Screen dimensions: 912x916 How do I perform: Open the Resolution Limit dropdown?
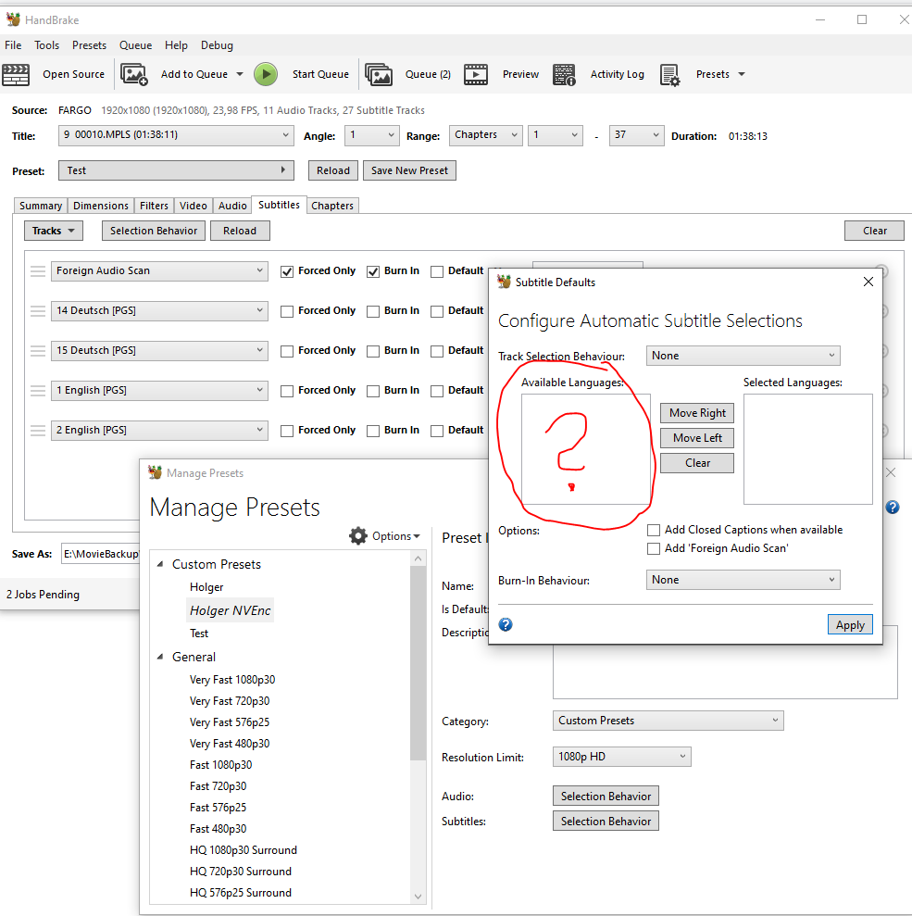coord(621,756)
